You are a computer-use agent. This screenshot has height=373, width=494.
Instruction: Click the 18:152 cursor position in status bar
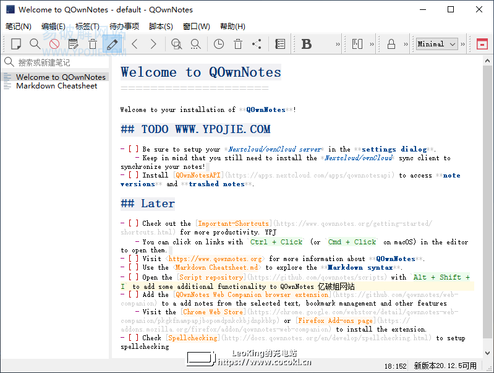[x=396, y=366]
